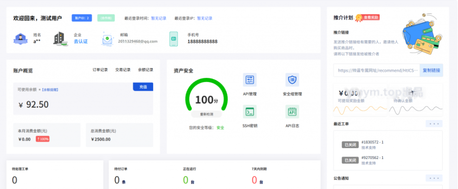
Task: Open ticket #1830572 - 1
Action: click(373, 142)
